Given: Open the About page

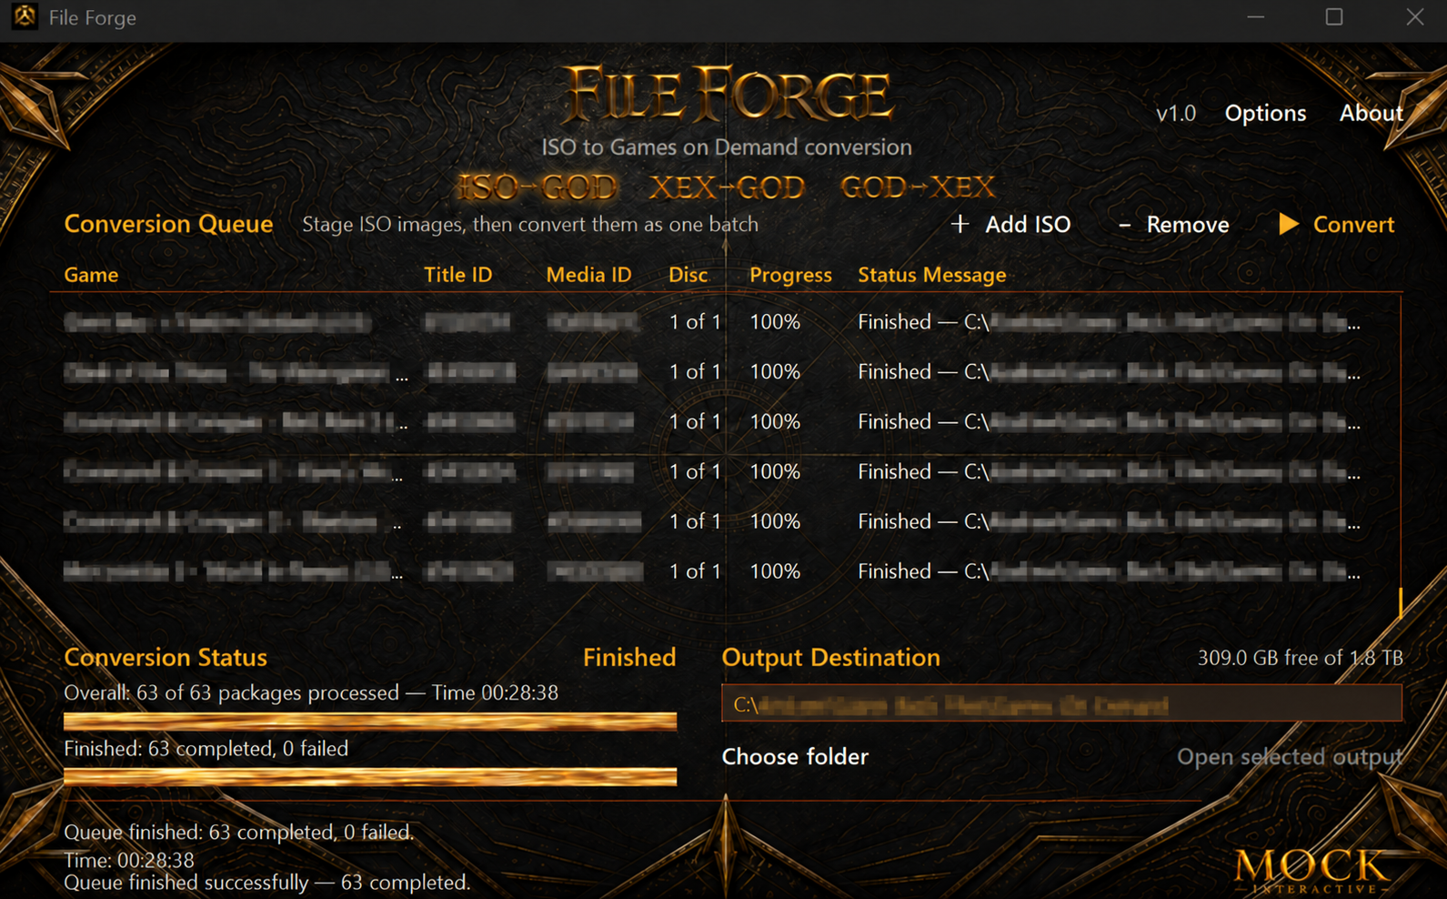Looking at the screenshot, I should coord(1371,113).
